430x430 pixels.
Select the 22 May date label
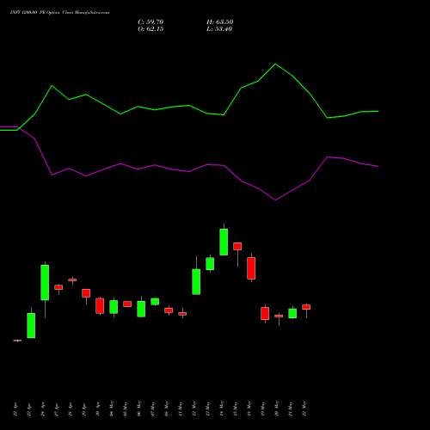304,408
